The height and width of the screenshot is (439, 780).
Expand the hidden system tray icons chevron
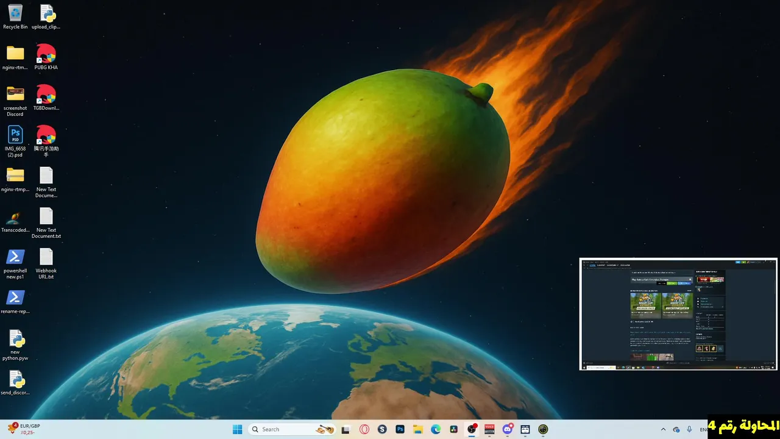pos(663,429)
